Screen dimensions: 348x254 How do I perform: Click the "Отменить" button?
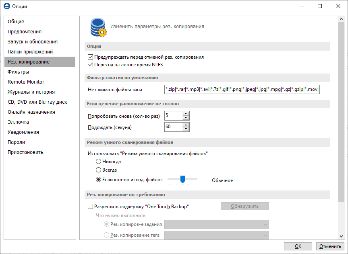click(x=330, y=246)
